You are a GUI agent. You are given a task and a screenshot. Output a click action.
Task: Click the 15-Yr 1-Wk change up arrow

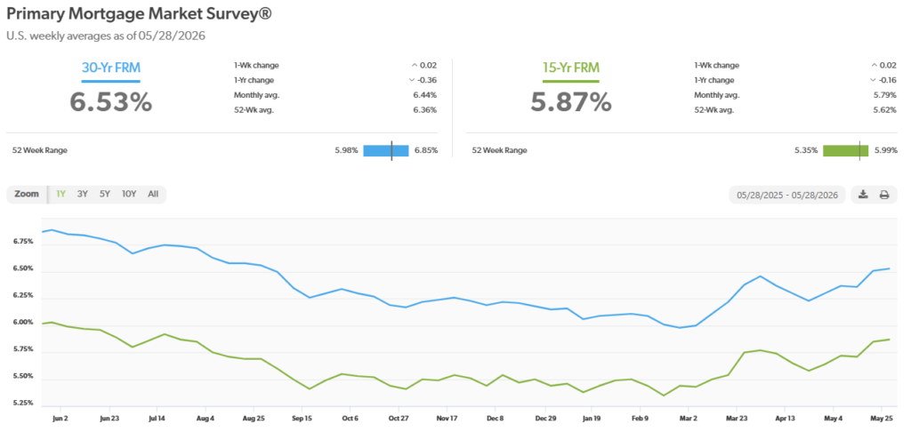[875, 66]
